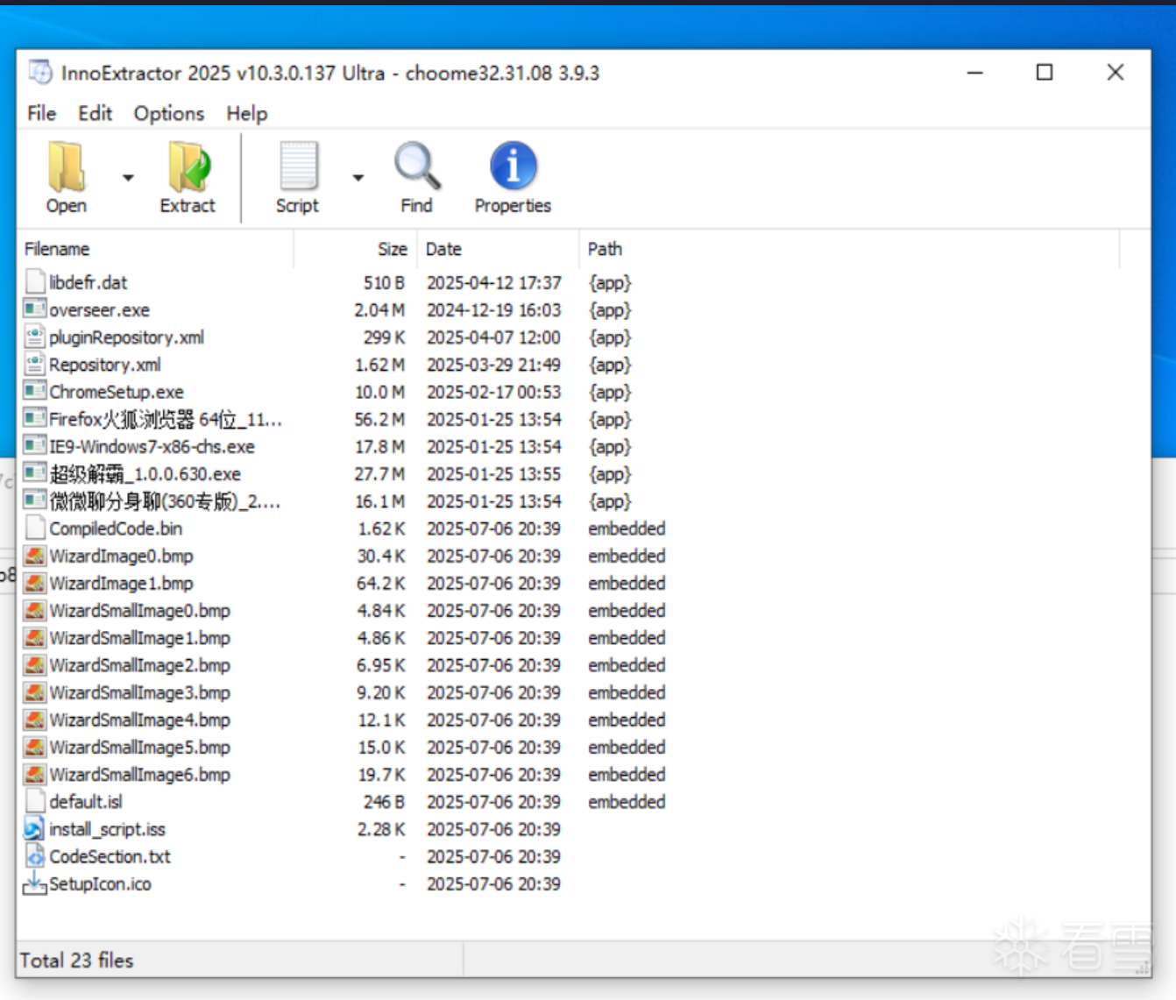Click the Find magnifier icon
1176x1000 pixels.
pos(417,167)
